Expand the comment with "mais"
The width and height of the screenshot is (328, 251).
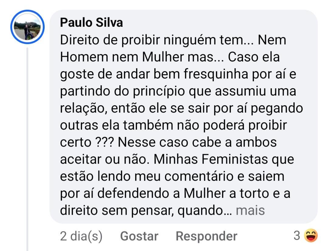(x=250, y=210)
